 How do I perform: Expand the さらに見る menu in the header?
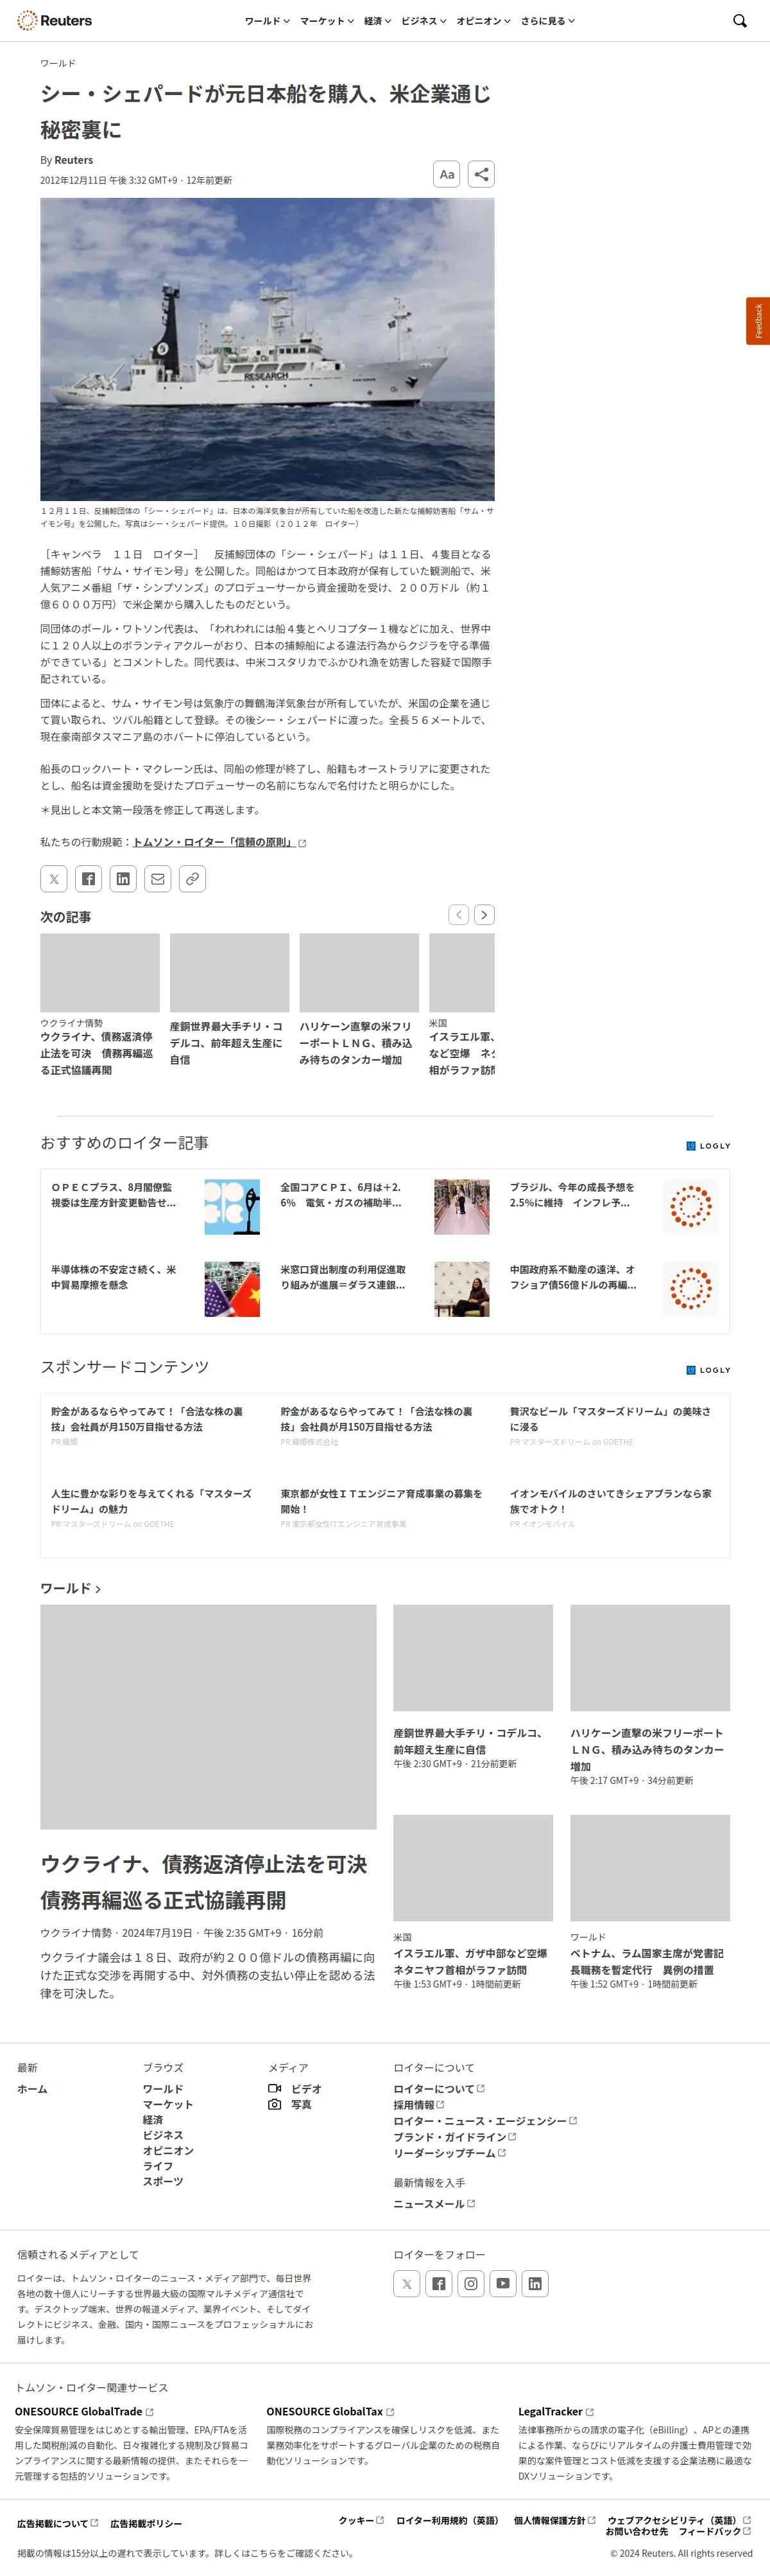547,21
